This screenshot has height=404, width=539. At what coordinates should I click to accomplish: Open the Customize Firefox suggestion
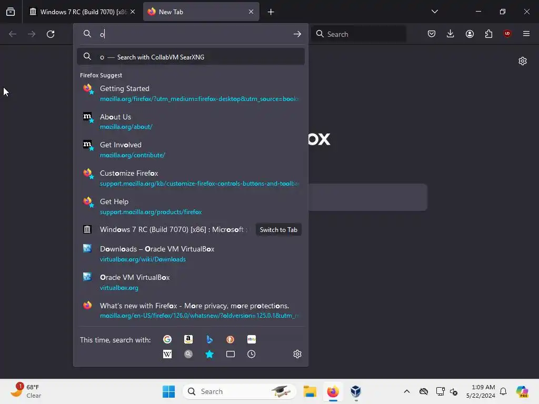(x=191, y=178)
